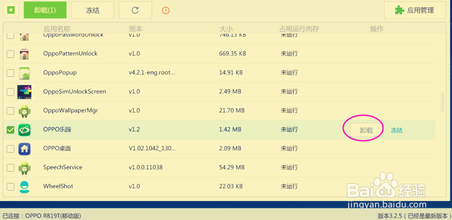Click the 版本3.2.5 version status text
The image size is (452, 220).
(x=414, y=216)
